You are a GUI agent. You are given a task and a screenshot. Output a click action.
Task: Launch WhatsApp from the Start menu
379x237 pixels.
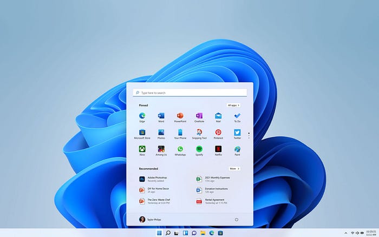180,149
